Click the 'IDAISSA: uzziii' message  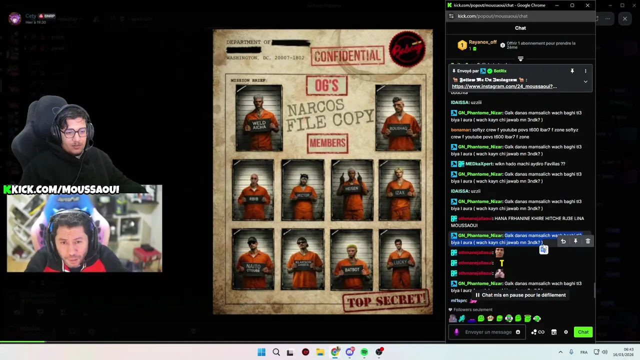466,102
